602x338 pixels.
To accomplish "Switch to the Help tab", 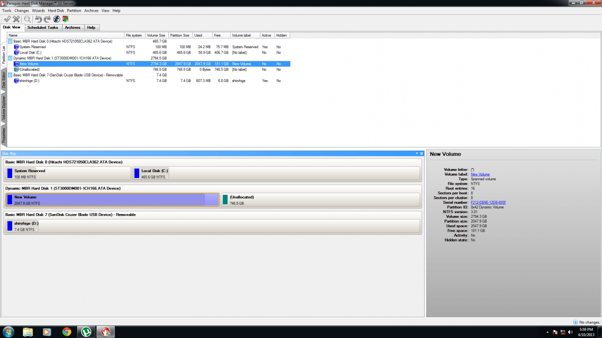I will [91, 27].
